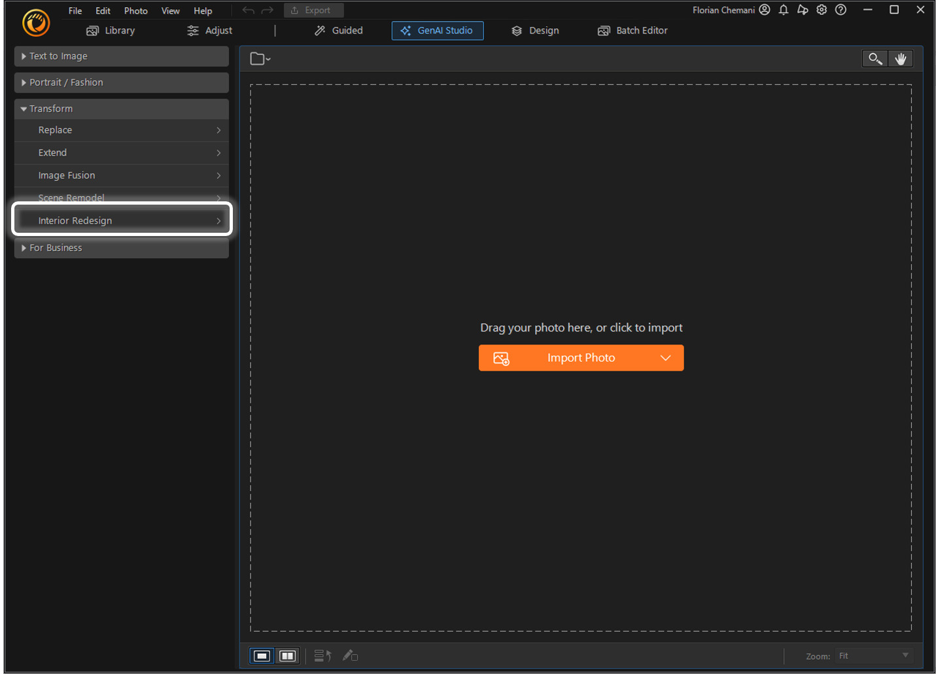Click the pencil edit icon near bottom toolbar
936x674 pixels.
click(350, 655)
